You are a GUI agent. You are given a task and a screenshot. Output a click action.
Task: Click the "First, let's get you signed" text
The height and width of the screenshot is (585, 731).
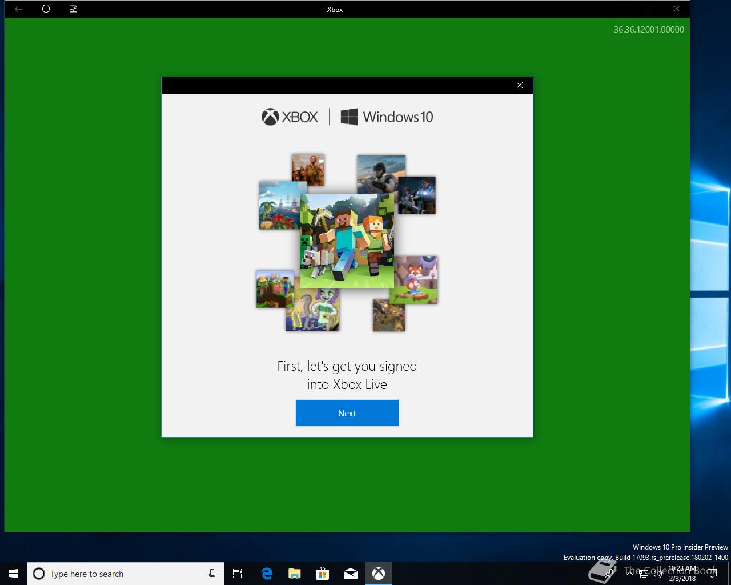click(x=347, y=366)
